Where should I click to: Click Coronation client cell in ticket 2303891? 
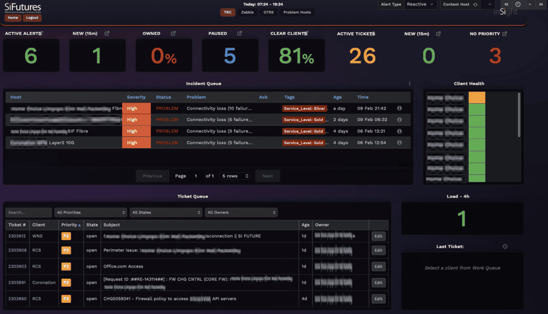point(44,282)
